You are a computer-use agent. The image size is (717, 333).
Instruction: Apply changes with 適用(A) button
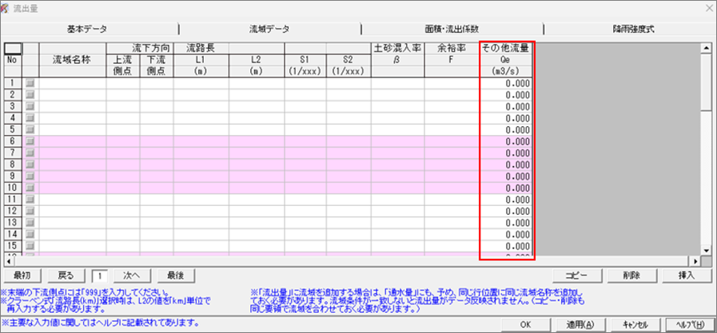[x=576, y=324]
